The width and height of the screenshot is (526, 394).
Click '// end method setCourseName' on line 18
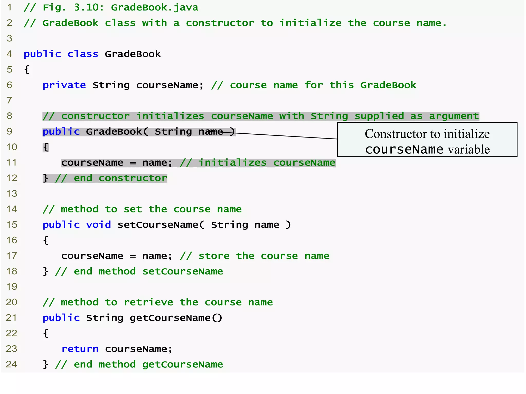139,271
